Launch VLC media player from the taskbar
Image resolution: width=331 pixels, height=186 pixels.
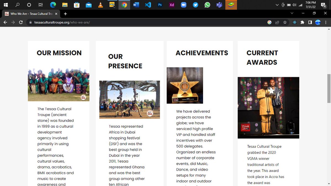(x=100, y=5)
